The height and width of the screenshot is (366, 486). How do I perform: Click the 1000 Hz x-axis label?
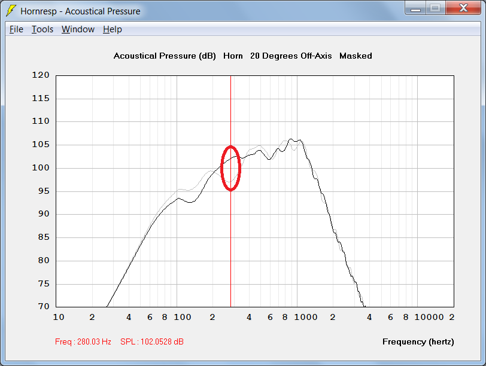point(306,317)
